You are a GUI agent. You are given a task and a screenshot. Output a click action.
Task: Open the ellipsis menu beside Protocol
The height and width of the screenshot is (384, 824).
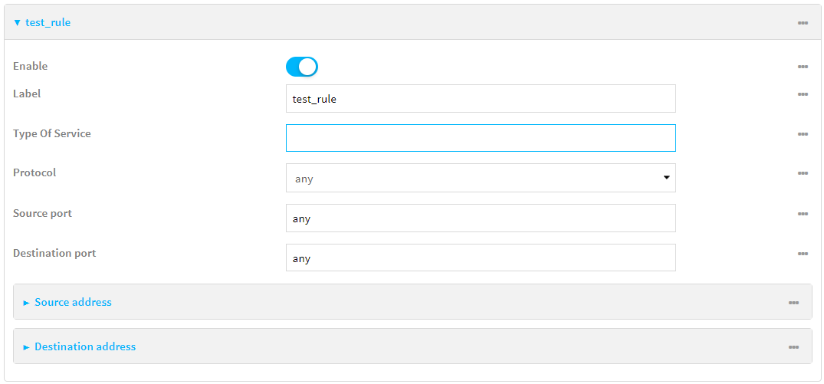click(803, 173)
